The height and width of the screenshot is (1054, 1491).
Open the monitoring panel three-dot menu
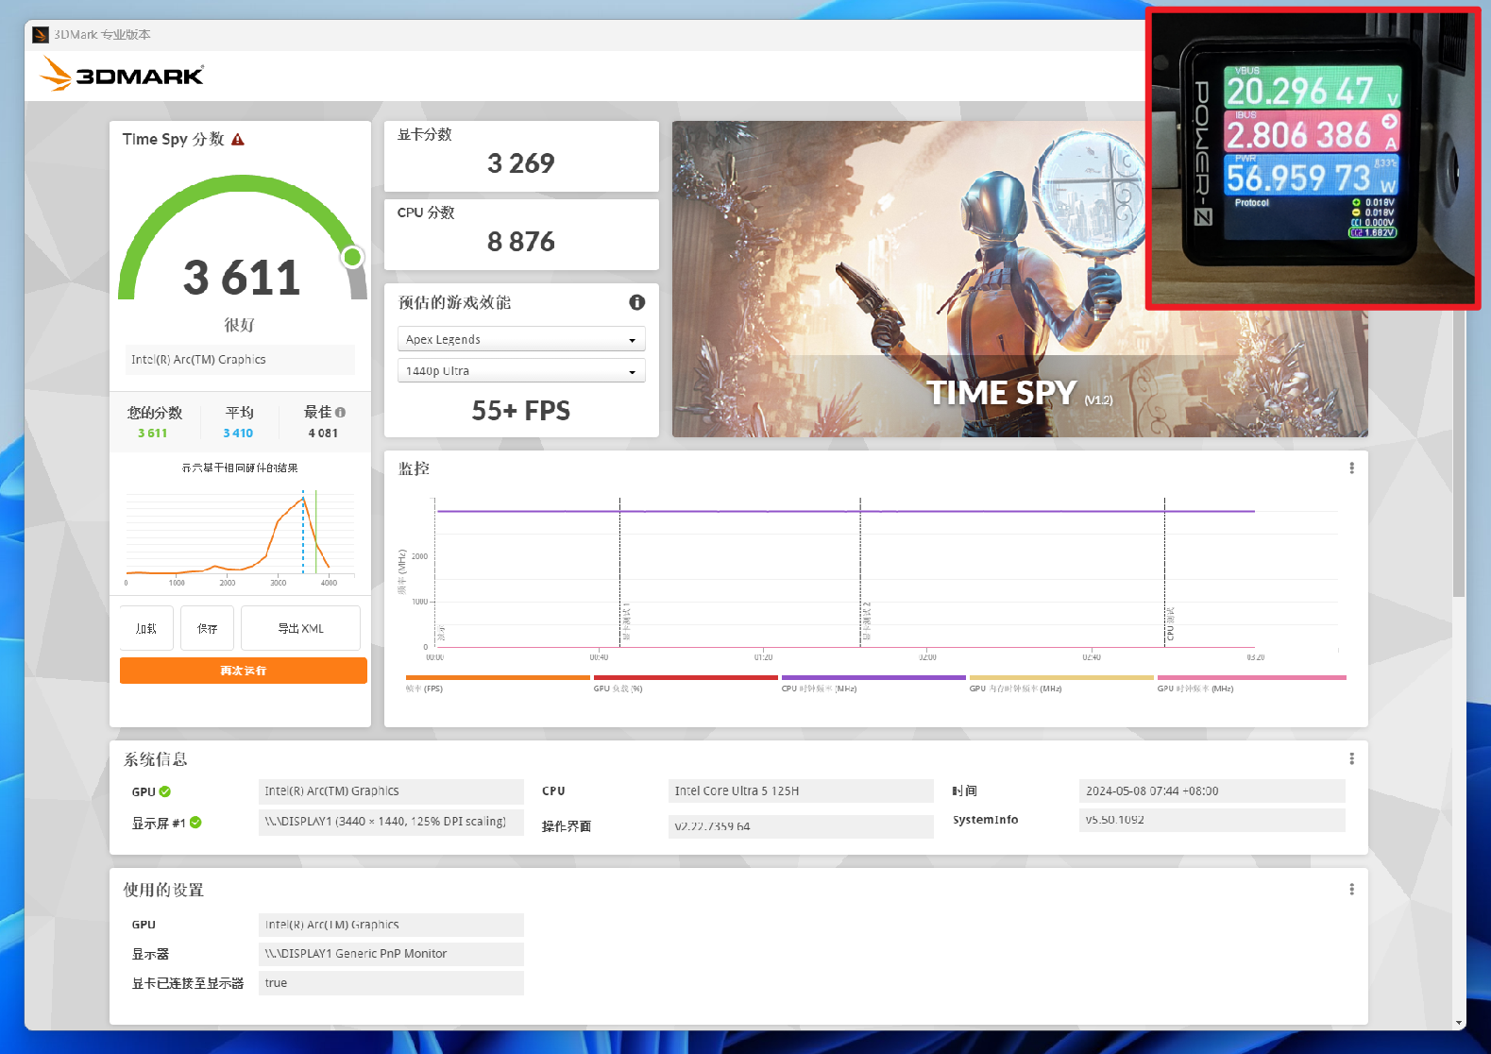point(1352,468)
